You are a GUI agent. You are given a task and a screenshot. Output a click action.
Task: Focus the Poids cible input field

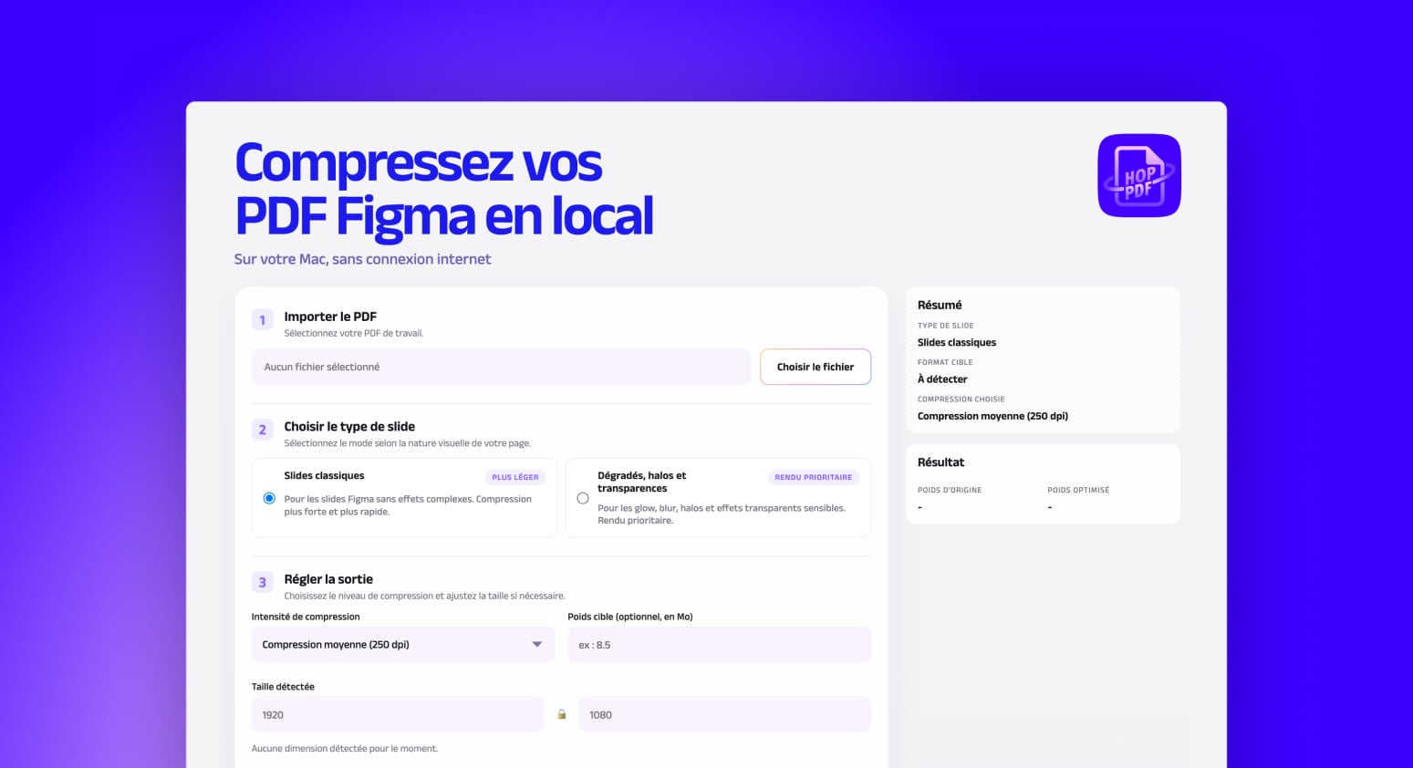(x=720, y=644)
